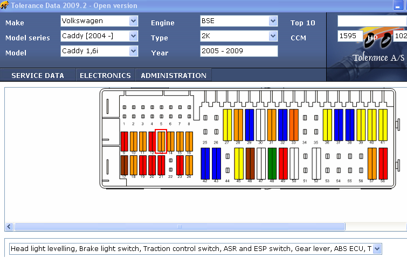This screenshot has height=258, width=407.
Task: Select orange fuse number 14
Action: [x=170, y=141]
